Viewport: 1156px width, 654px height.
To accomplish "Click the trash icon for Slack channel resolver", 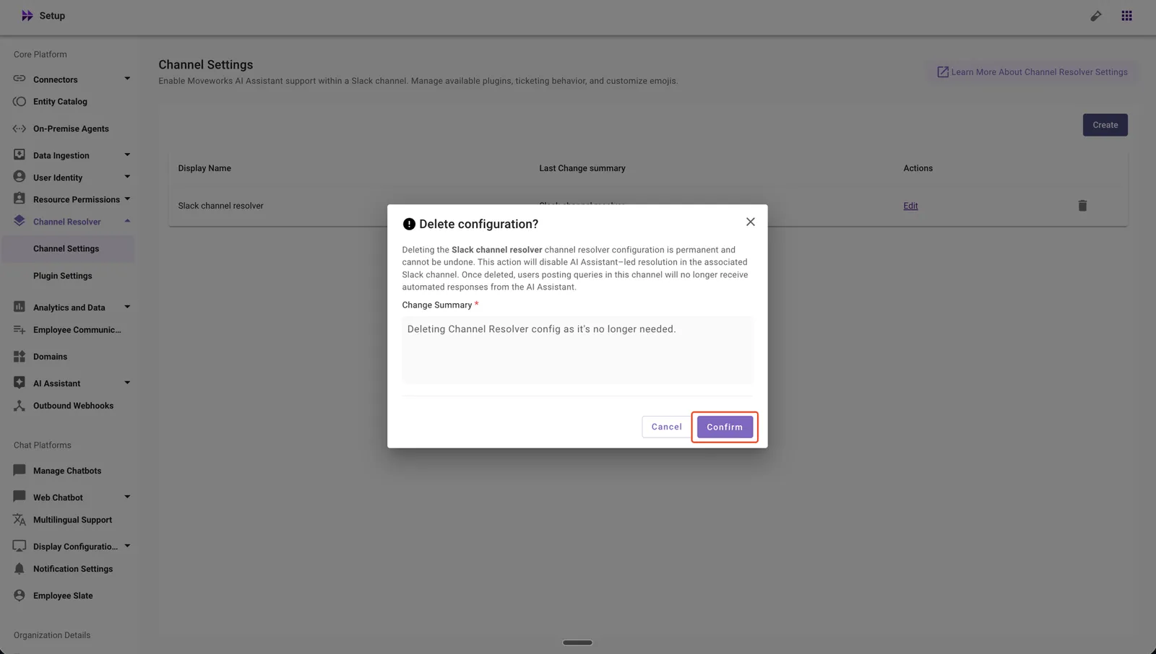I will click(1082, 206).
